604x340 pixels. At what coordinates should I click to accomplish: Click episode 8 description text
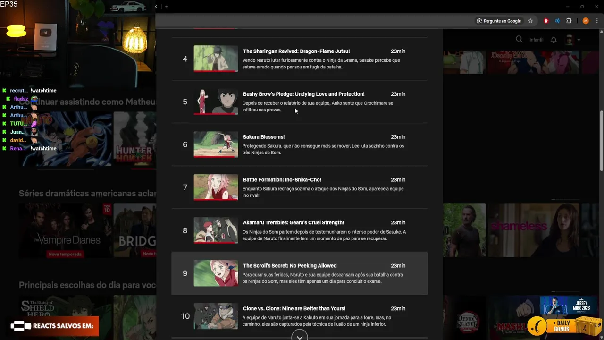(324, 235)
